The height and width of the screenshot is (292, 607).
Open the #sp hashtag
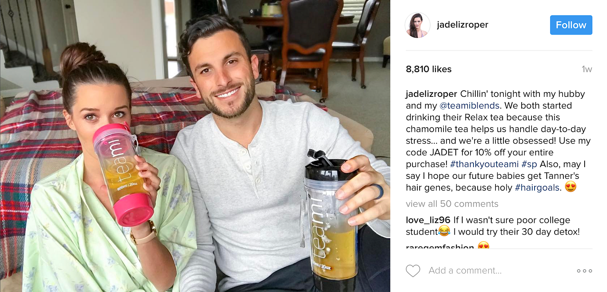tap(529, 164)
